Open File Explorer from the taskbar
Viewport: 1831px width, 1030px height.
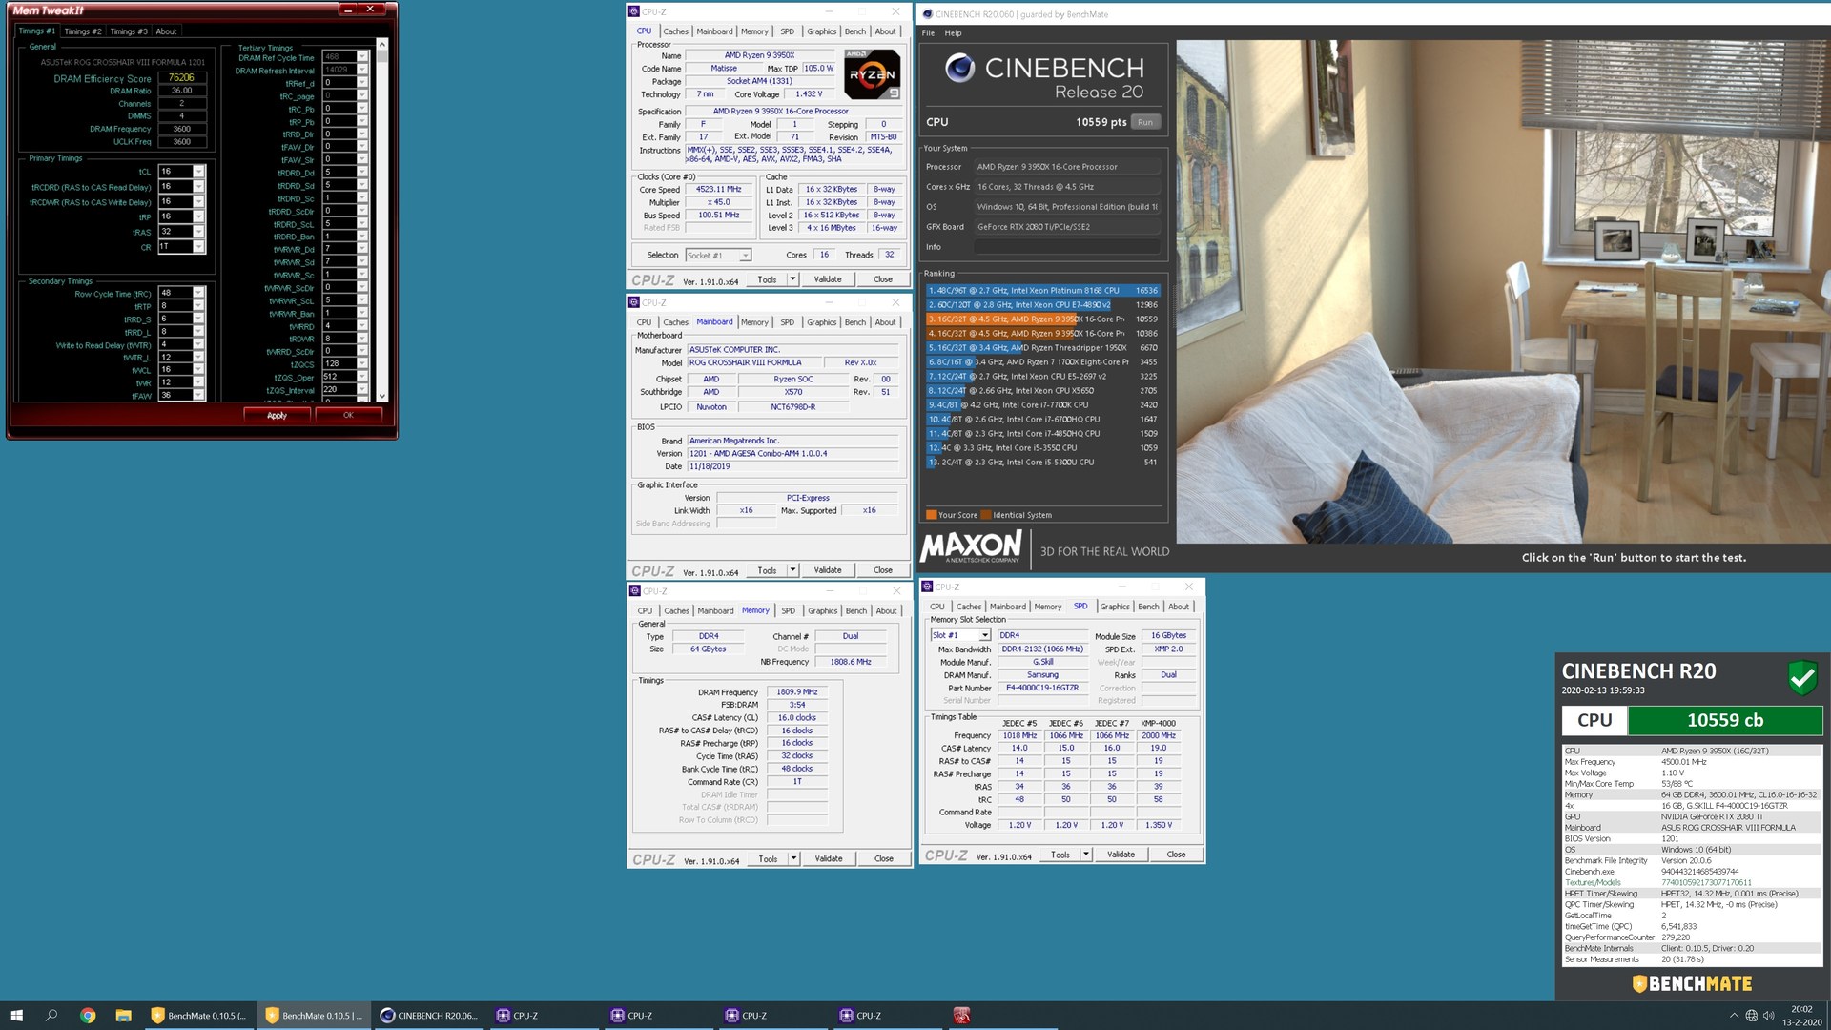[x=123, y=1015]
